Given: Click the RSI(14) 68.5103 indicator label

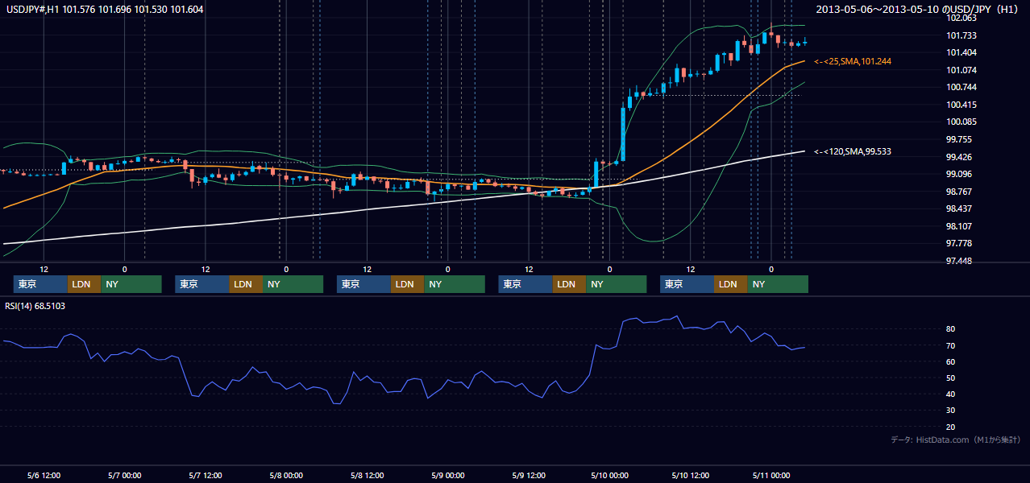Looking at the screenshot, I should [35, 306].
